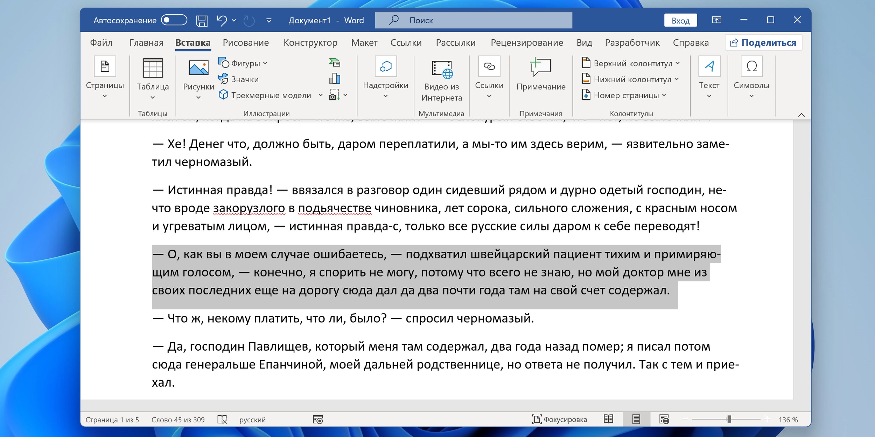Click the Undo arrow icon
The width and height of the screenshot is (875, 437).
point(222,21)
